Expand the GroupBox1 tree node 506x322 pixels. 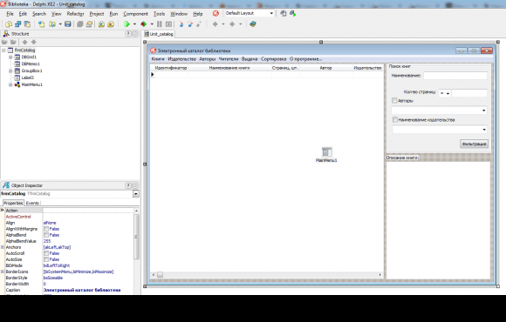tap(10, 70)
